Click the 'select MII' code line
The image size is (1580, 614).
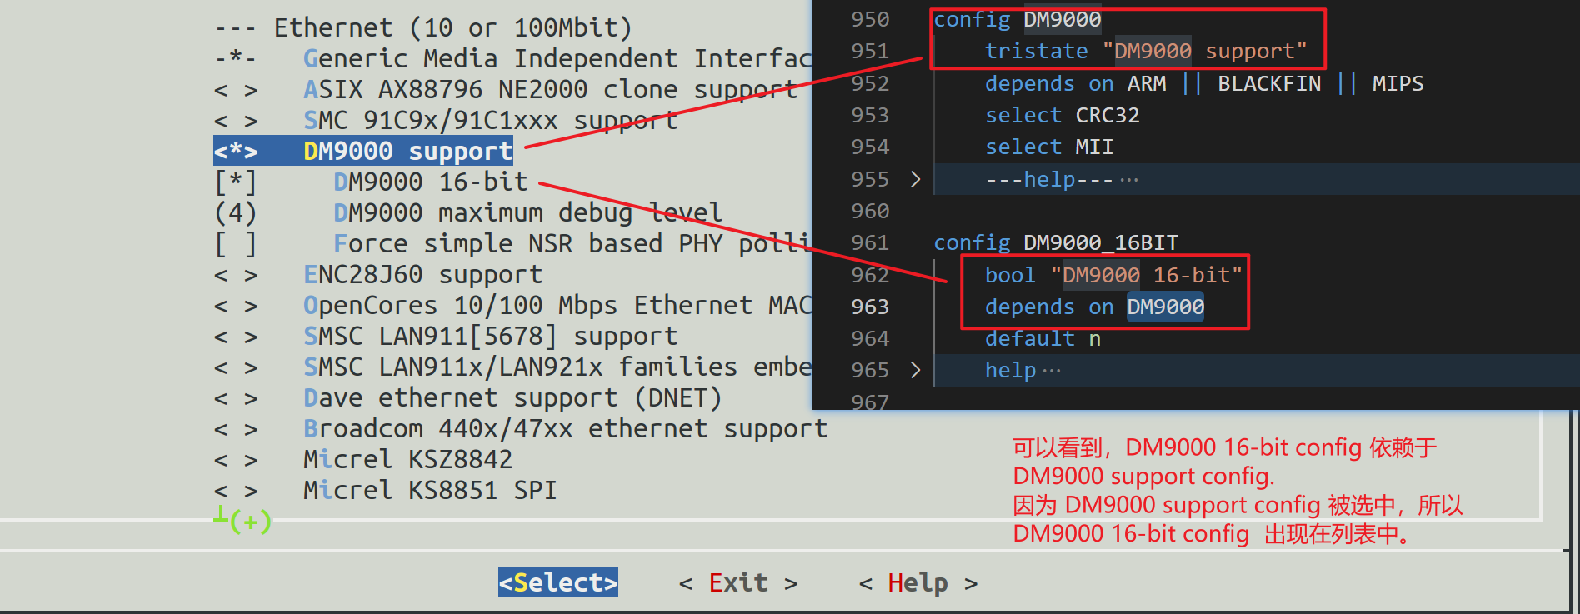[x=1049, y=147]
